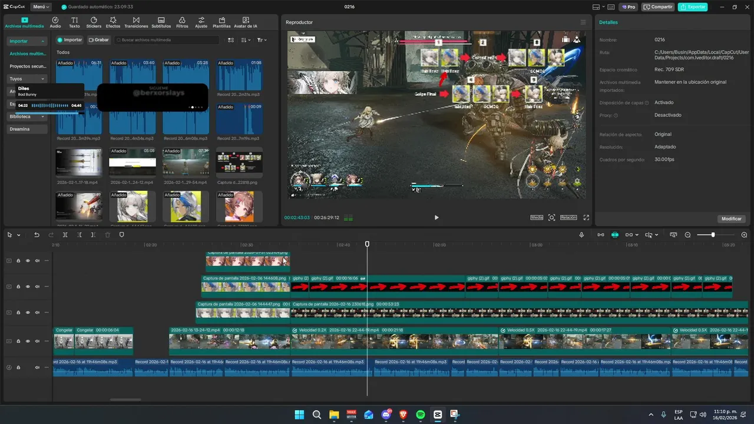Zoom out the timeline
The width and height of the screenshot is (754, 424).
(687, 235)
